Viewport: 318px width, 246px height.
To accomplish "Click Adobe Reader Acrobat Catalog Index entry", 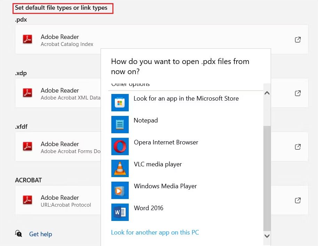I will [162, 39].
